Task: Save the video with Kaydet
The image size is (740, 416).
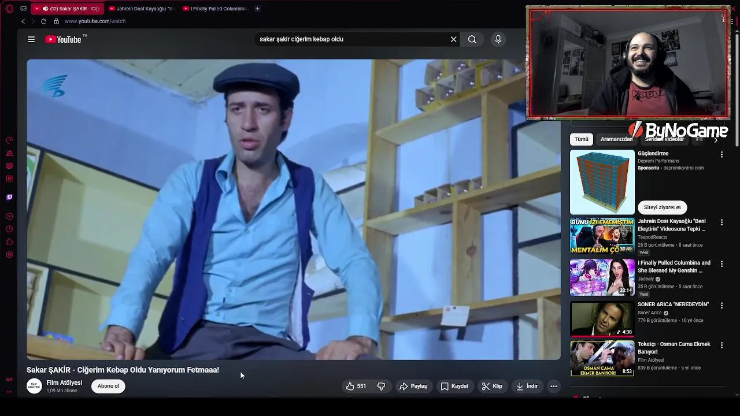Action: (454, 386)
